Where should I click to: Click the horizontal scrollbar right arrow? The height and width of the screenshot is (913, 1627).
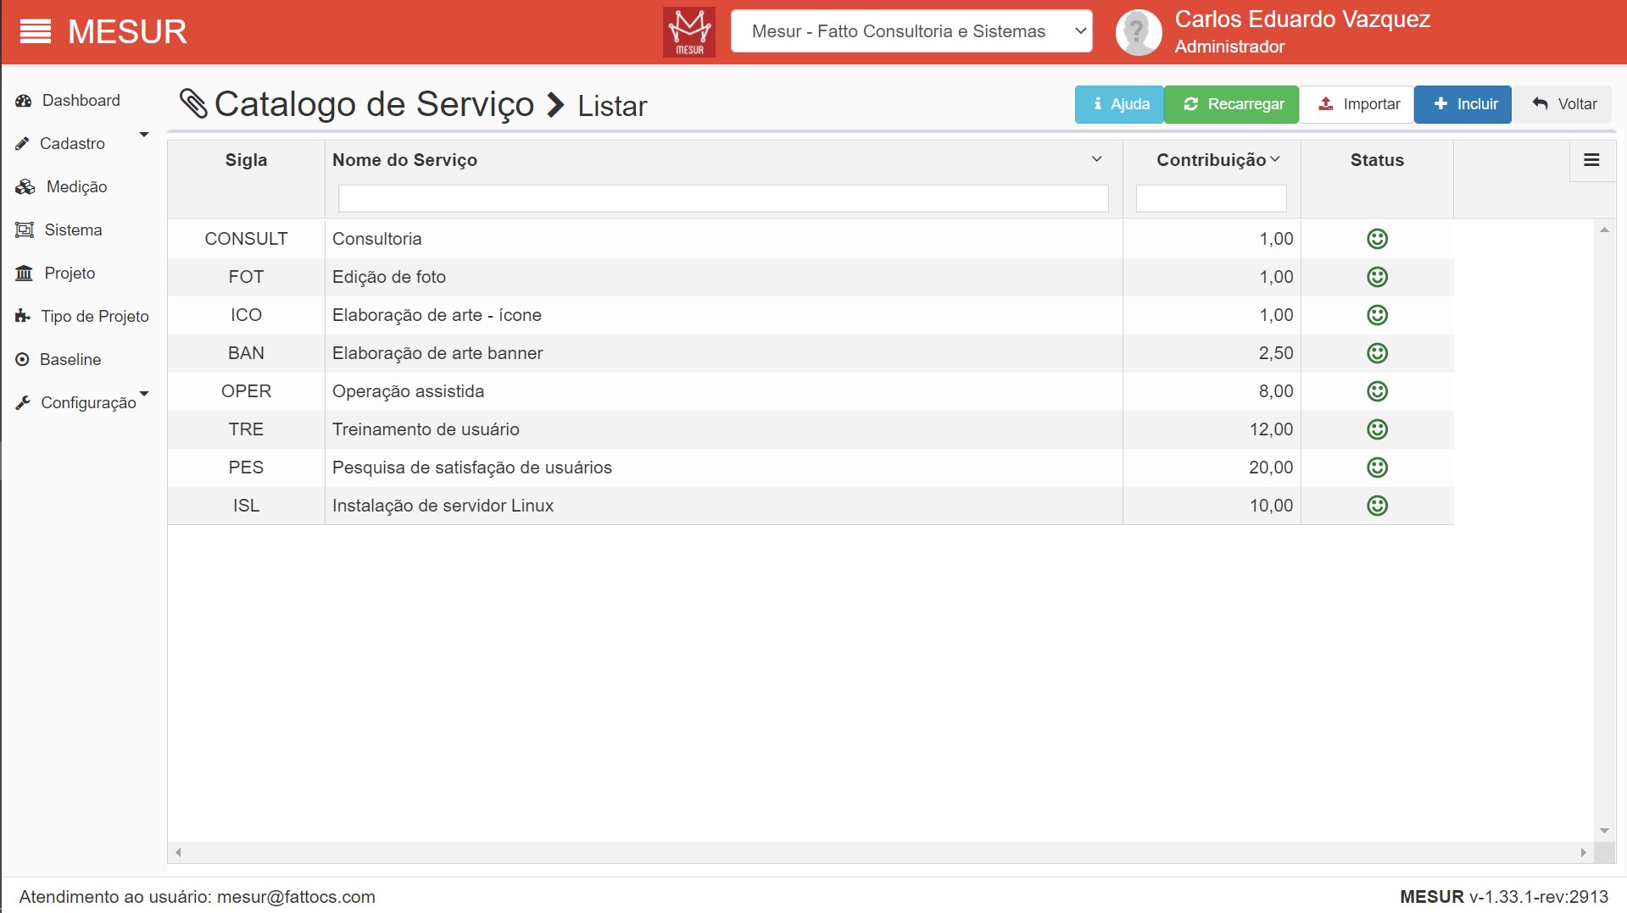[1583, 852]
